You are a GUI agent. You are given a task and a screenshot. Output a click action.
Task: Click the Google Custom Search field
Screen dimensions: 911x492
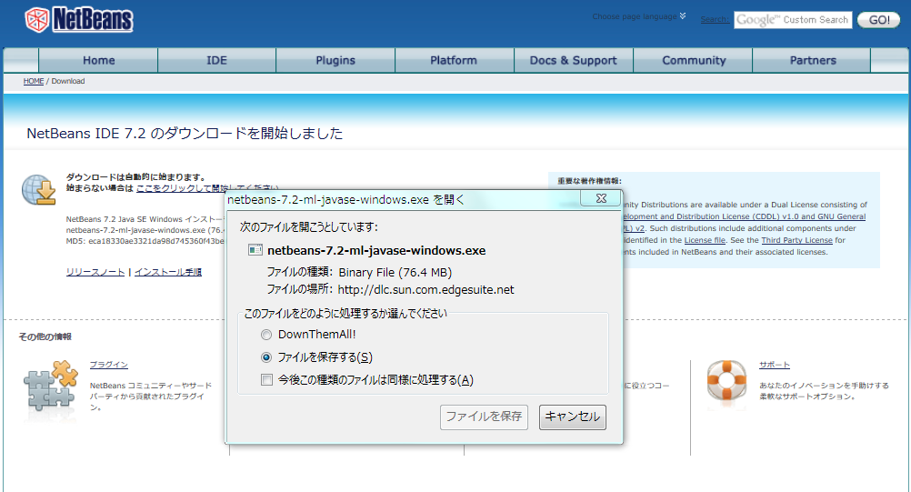(793, 20)
